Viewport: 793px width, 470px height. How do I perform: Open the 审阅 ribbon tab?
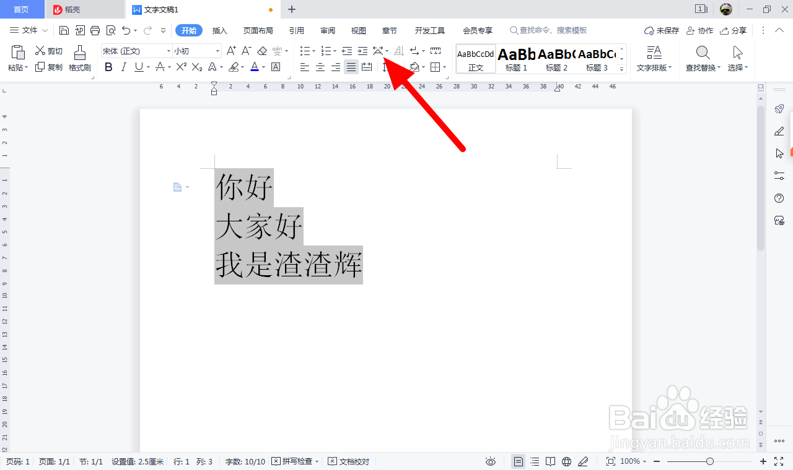(327, 30)
